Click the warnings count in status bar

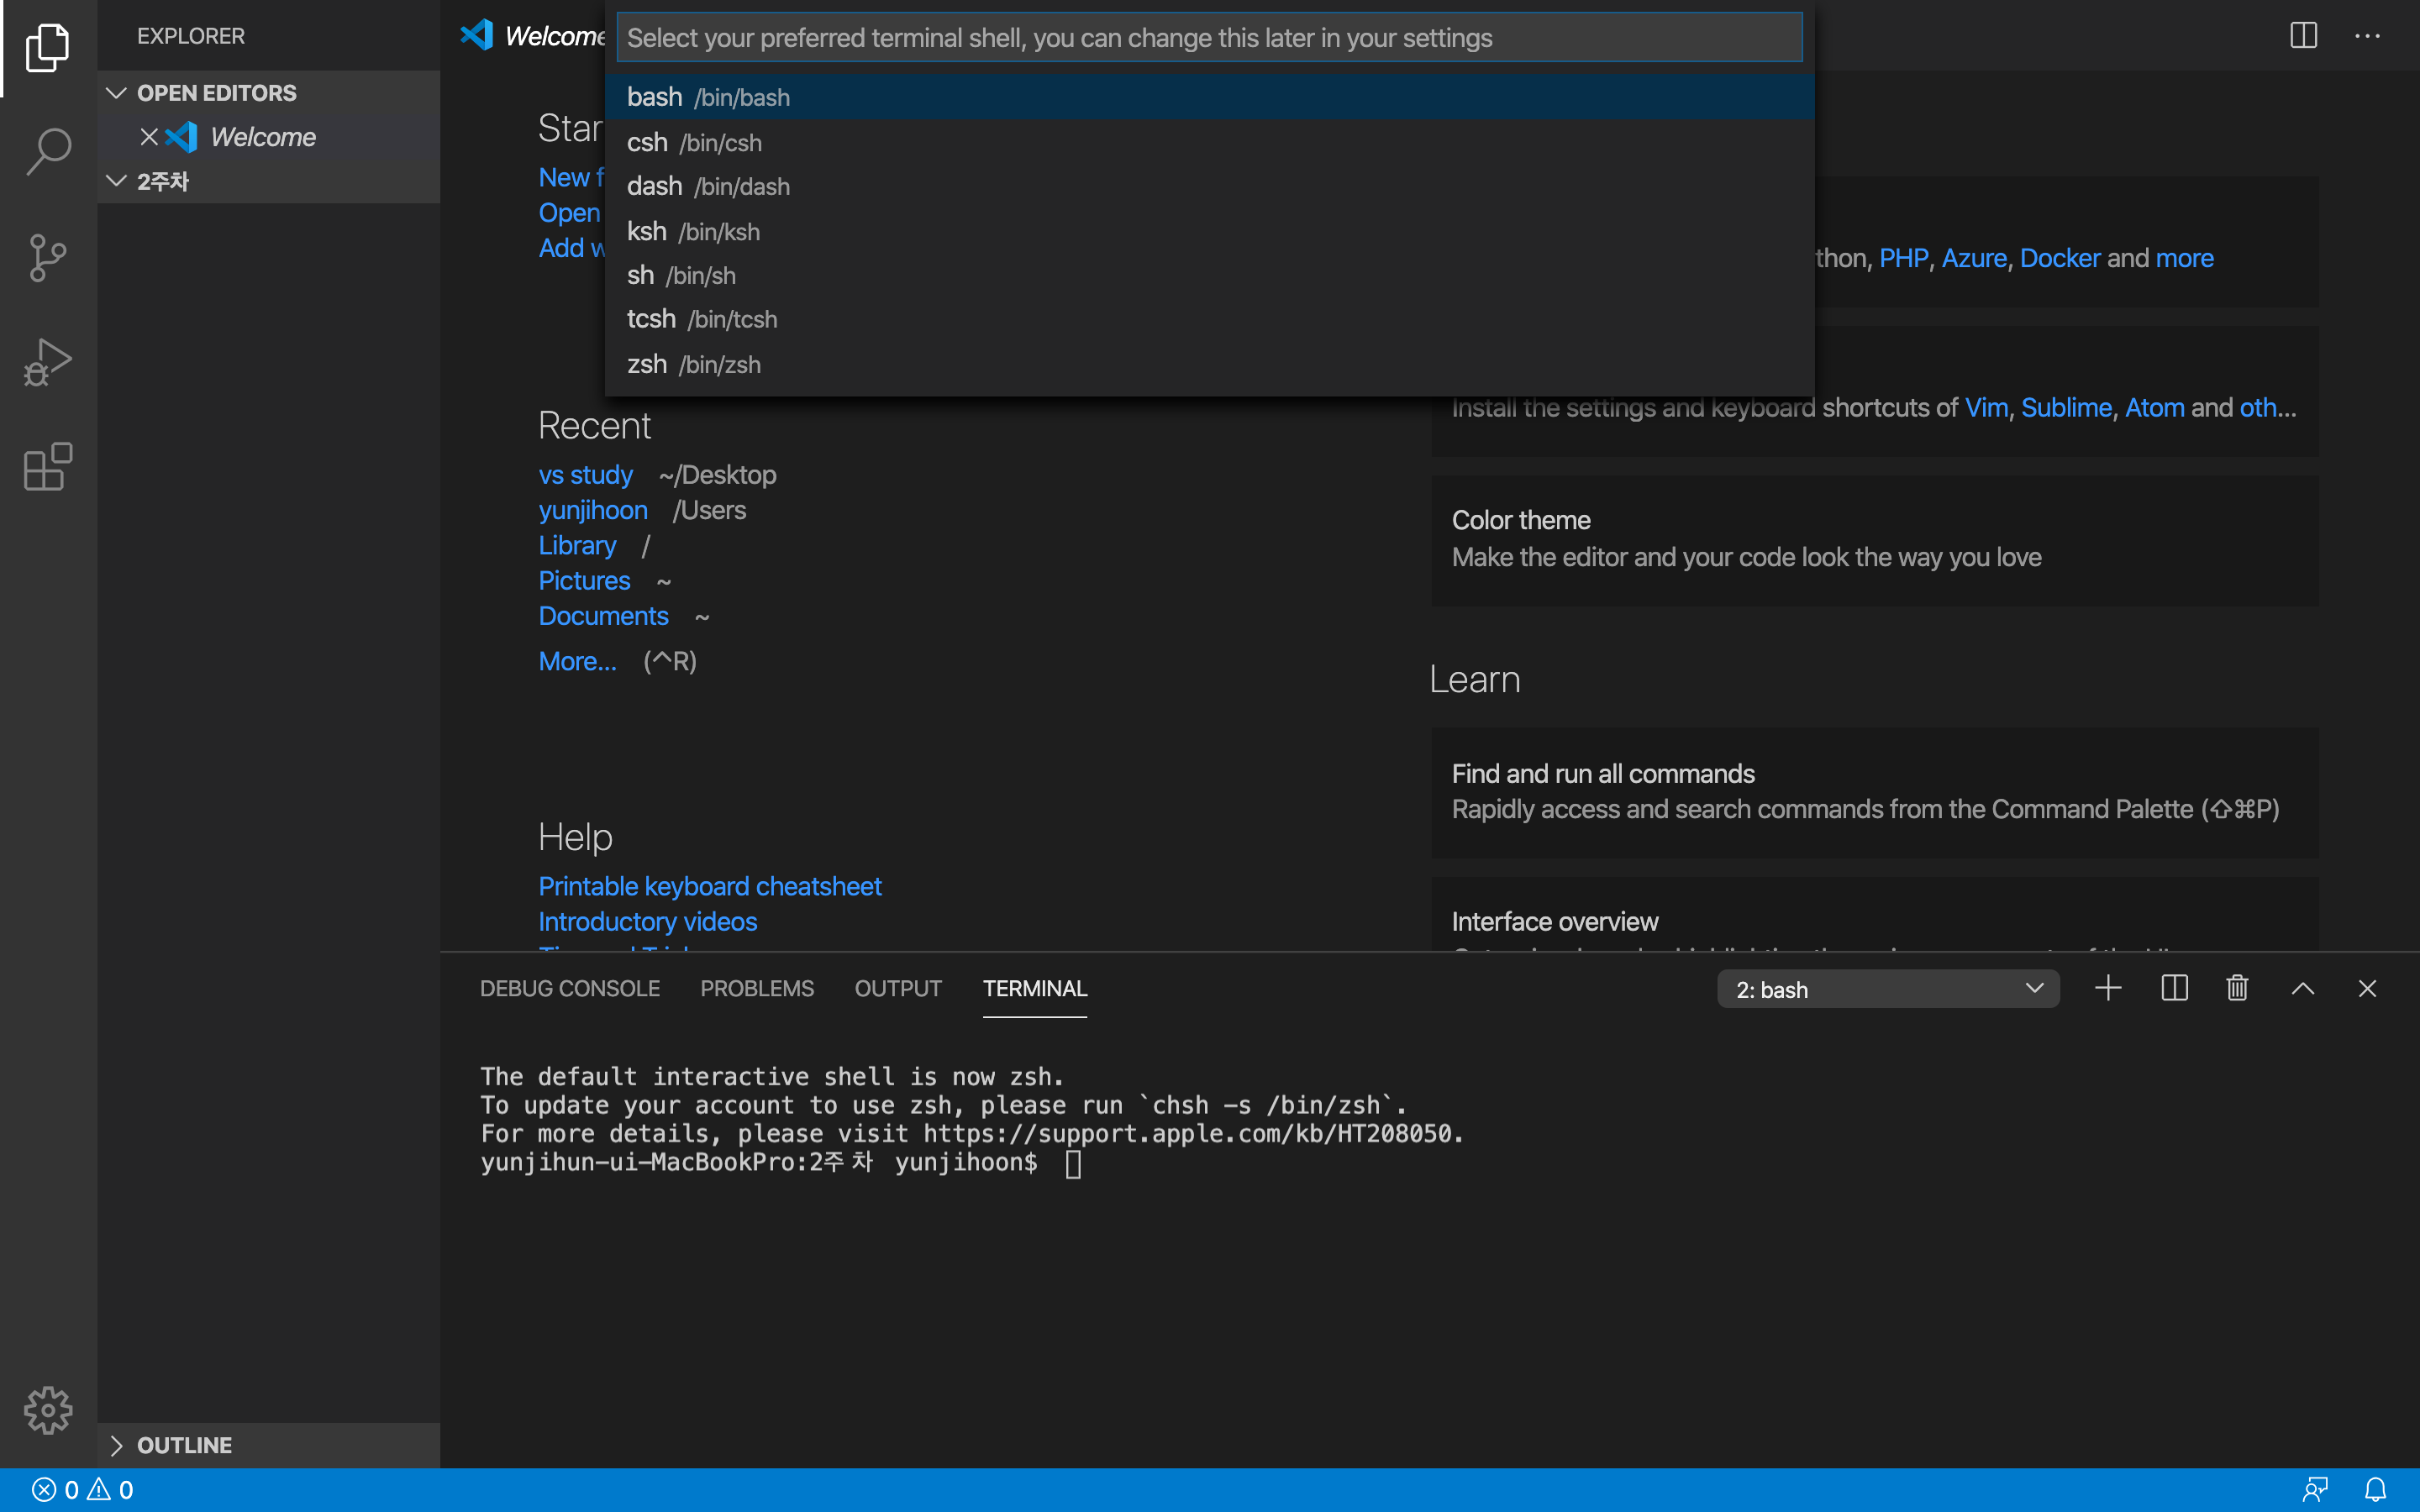[110, 1490]
